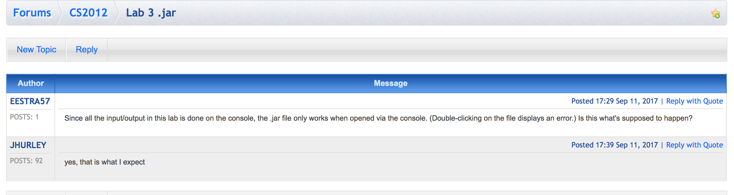This screenshot has width=734, height=195.
Task: Go to the Forums breadcrumb
Action: 32,13
